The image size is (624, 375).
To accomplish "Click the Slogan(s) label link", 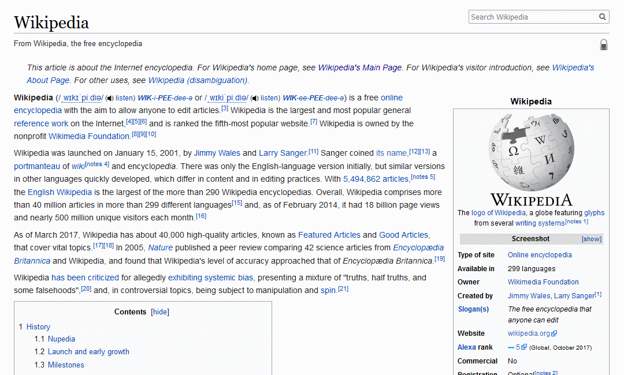I will 473,309.
